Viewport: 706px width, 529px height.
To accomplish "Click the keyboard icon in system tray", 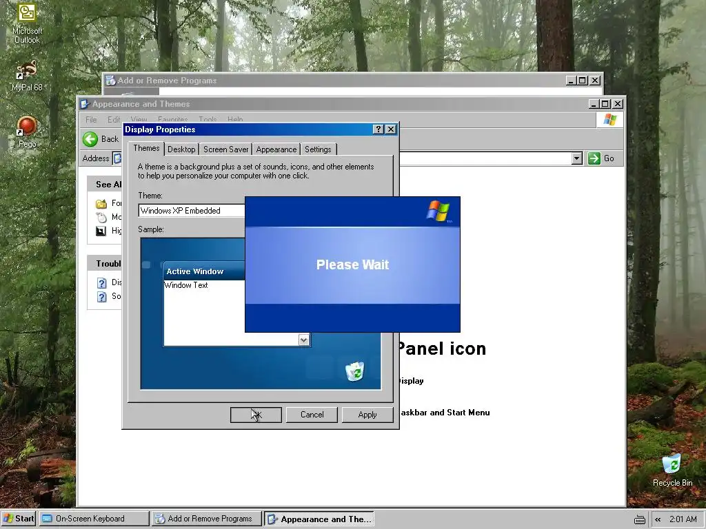I will click(x=640, y=519).
